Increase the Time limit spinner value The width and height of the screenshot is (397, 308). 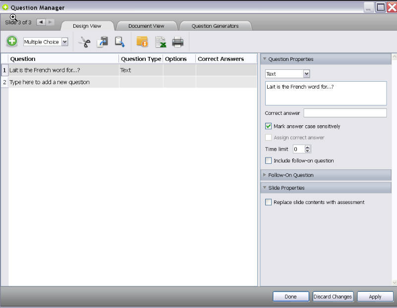[x=307, y=147]
